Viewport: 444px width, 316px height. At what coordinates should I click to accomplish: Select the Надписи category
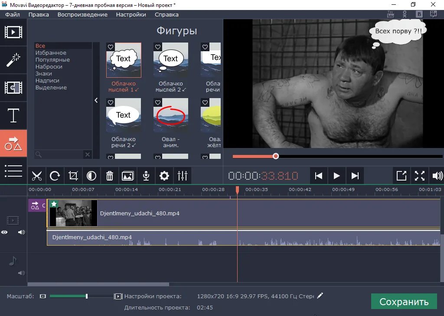63,80
